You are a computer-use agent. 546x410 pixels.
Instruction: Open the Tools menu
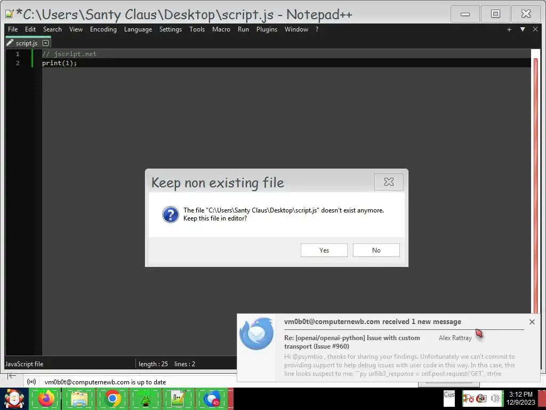(197, 29)
